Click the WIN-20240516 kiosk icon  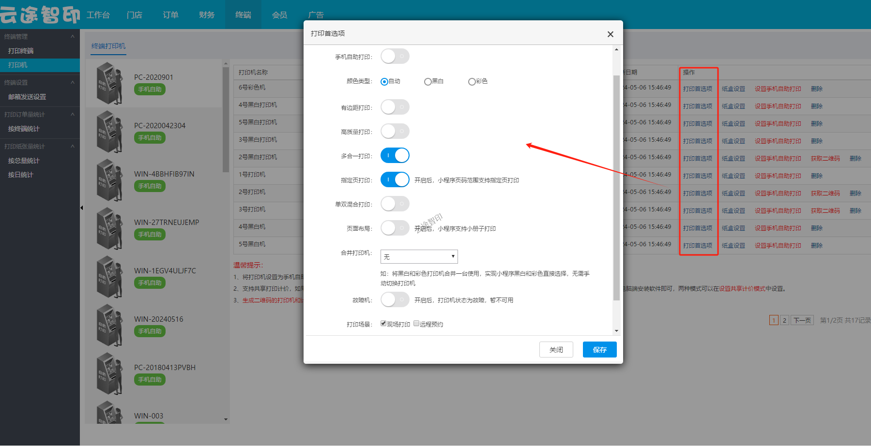tap(109, 326)
